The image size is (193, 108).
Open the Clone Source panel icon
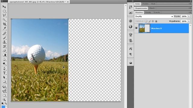point(131,40)
